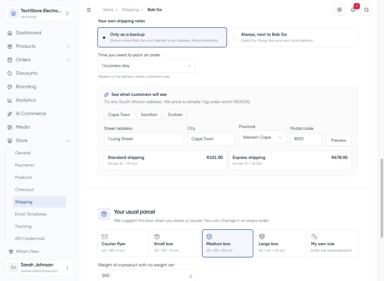This screenshot has width=384, height=281.
Task: Choose the Medium box parcel card
Action: 228,243
